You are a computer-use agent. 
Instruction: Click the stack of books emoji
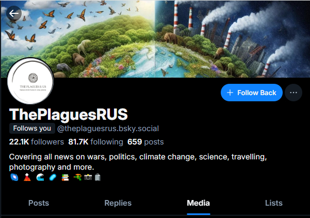coord(65,177)
